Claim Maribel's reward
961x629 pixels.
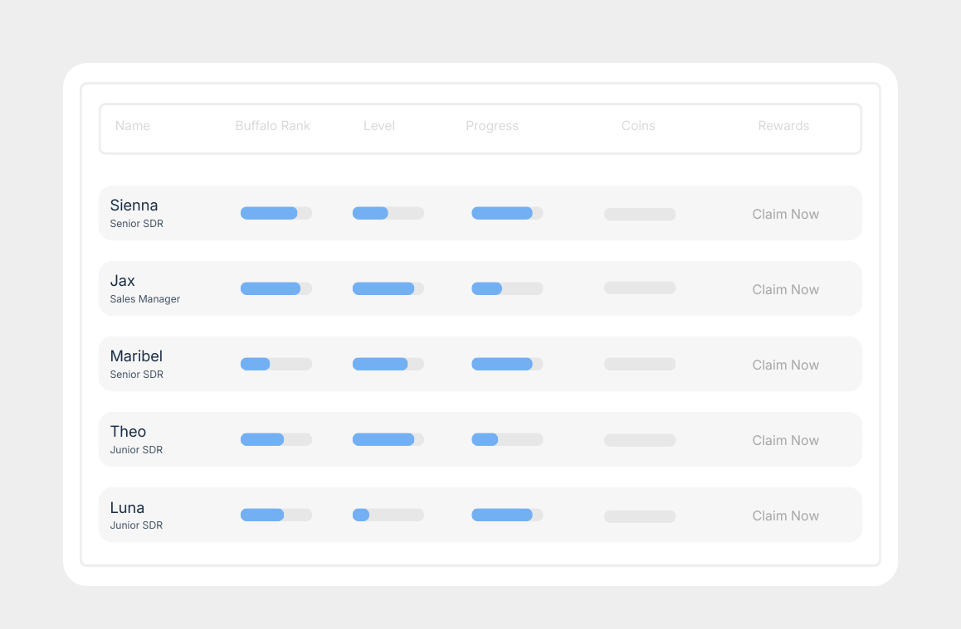pyautogui.click(x=785, y=365)
